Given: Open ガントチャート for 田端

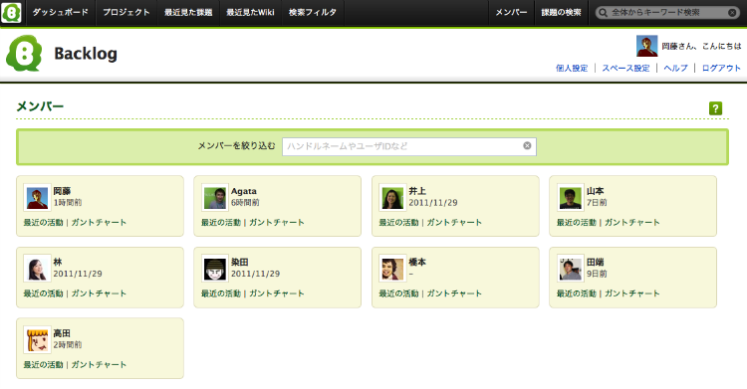Looking at the screenshot, I should pos(631,293).
